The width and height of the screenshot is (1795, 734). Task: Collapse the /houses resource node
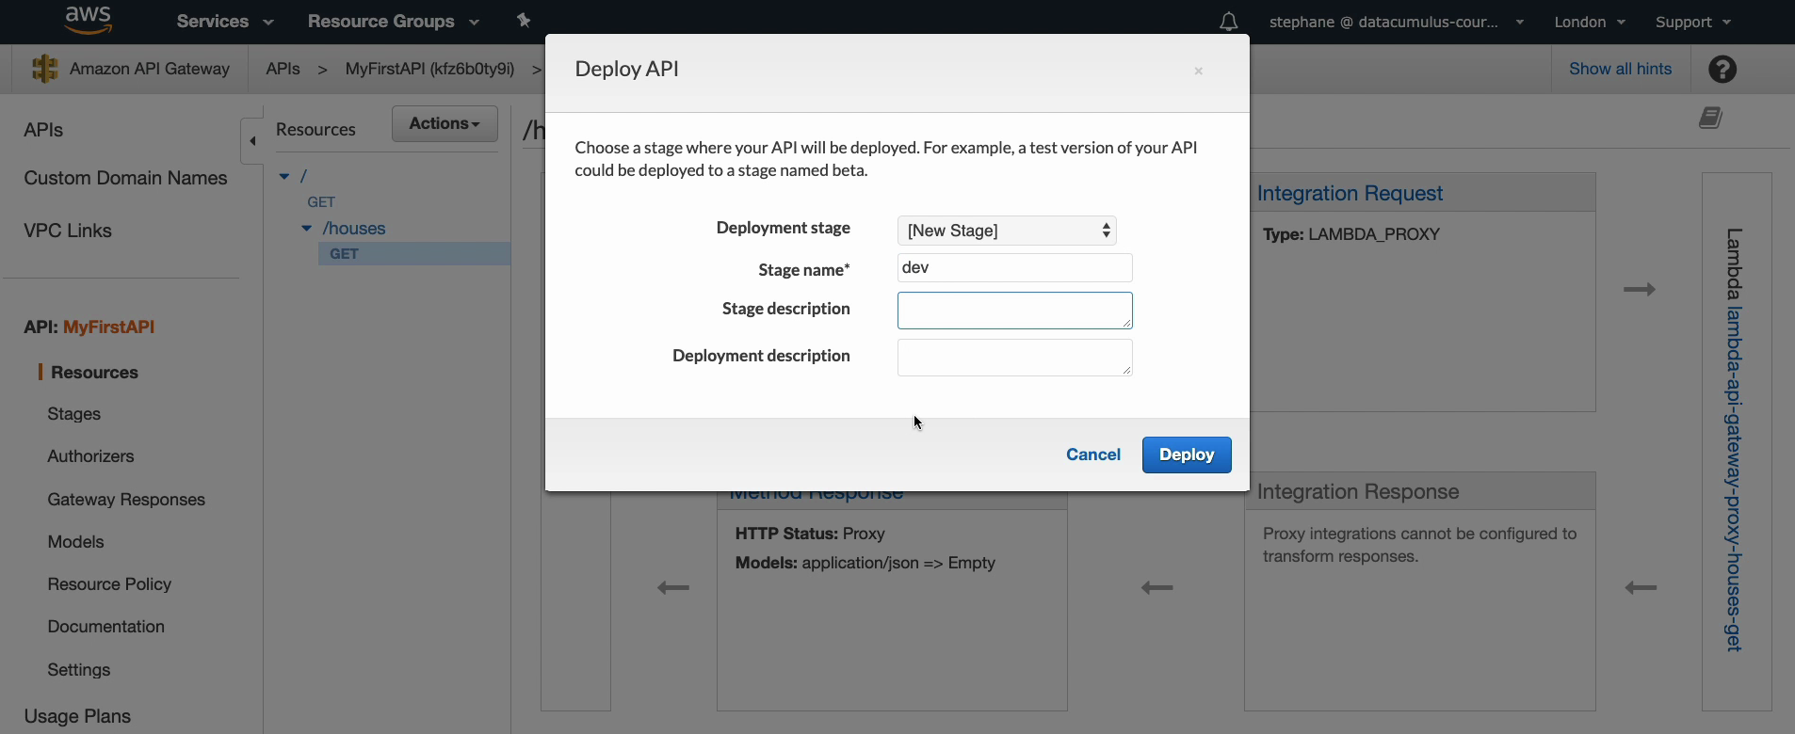coord(306,228)
